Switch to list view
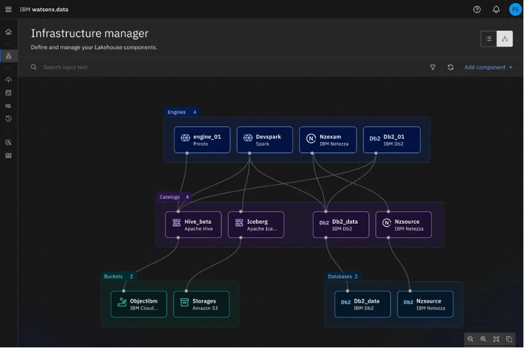Viewport: 524px width, 348px height. click(488, 39)
